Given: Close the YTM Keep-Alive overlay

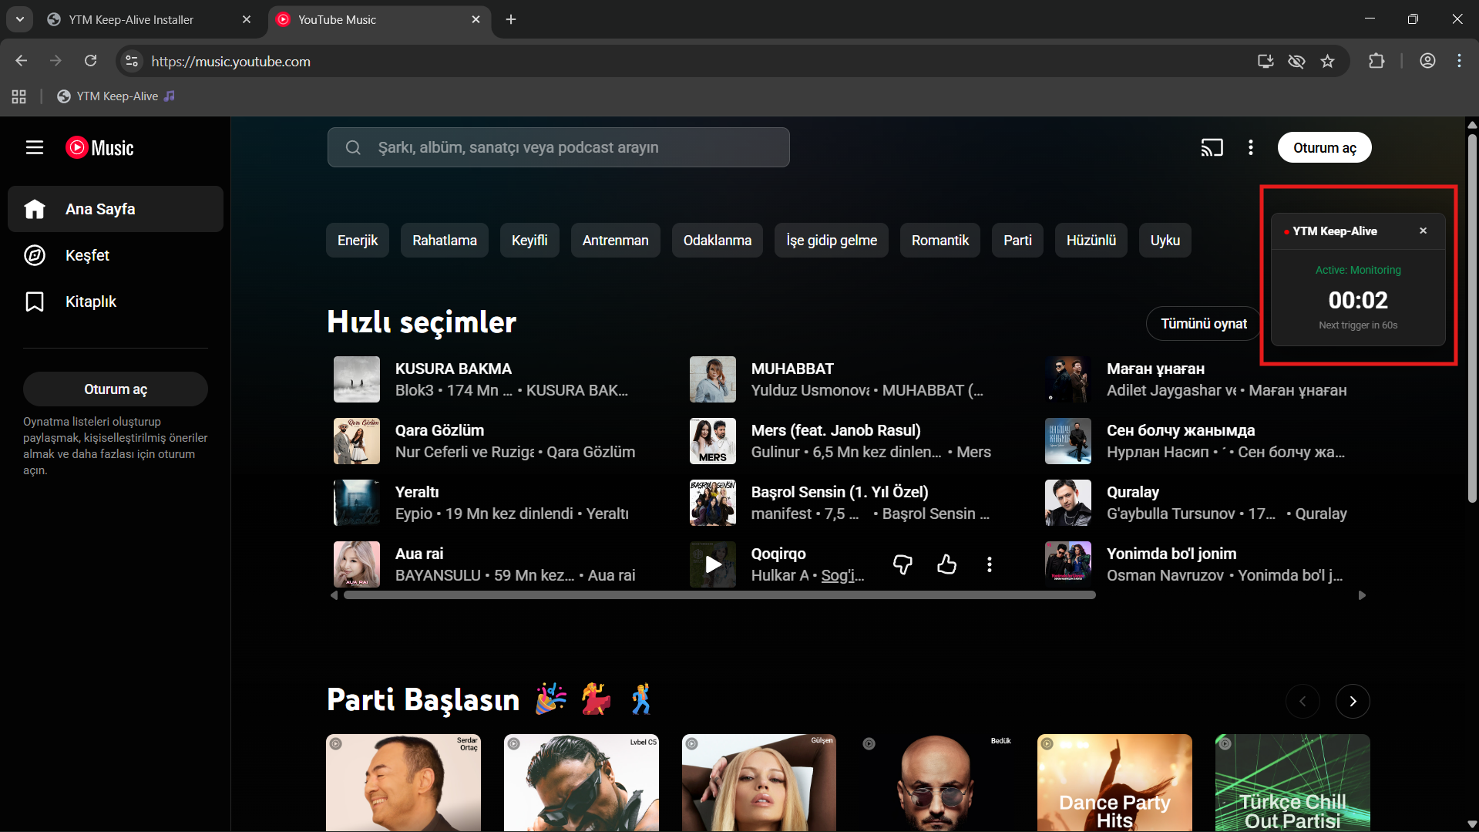Looking at the screenshot, I should [x=1423, y=230].
